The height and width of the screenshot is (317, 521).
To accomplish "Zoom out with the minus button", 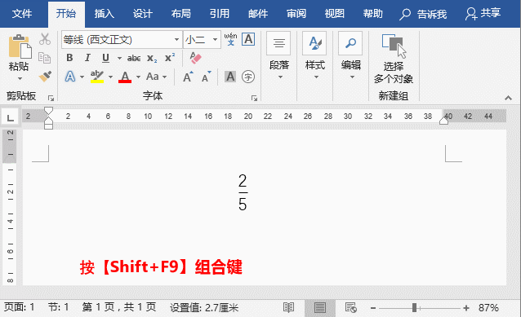I will (373, 308).
